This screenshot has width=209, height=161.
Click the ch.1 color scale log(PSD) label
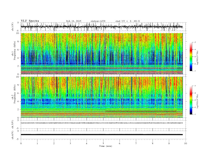(x=198, y=57)
